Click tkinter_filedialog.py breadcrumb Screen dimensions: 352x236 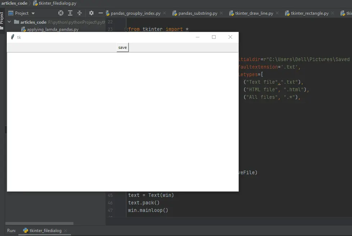click(55, 3)
